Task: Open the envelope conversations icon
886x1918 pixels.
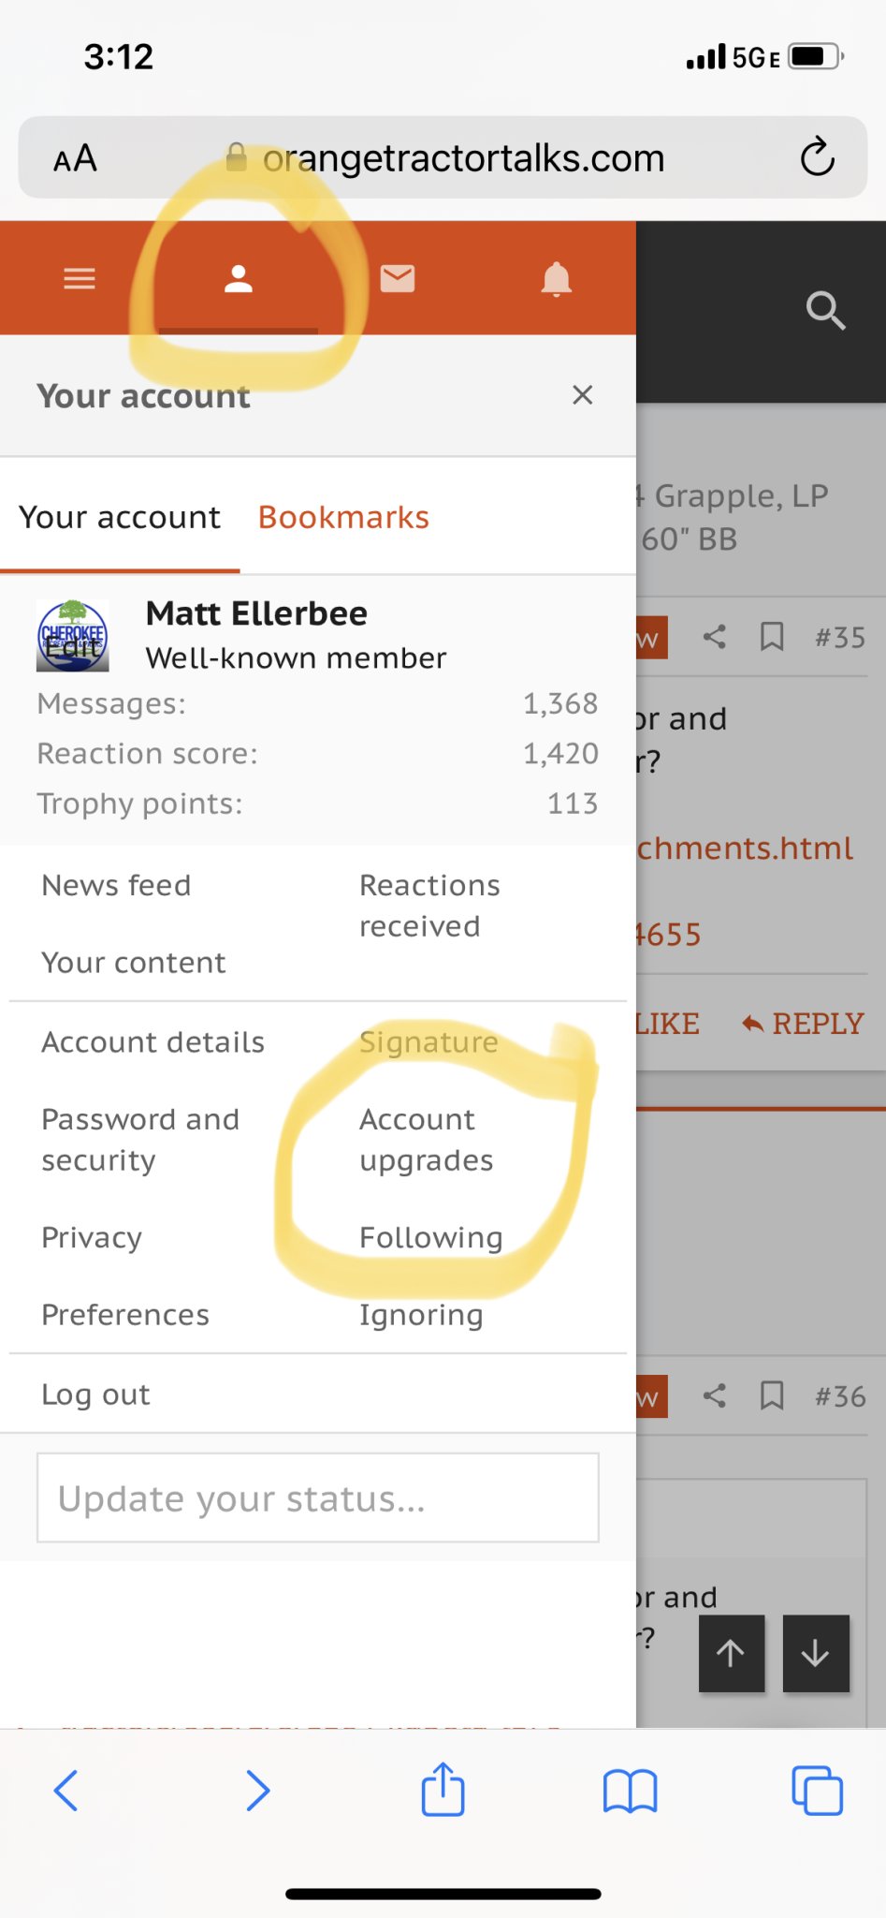Action: [398, 278]
